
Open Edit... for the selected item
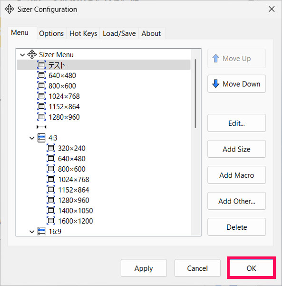[236, 123]
